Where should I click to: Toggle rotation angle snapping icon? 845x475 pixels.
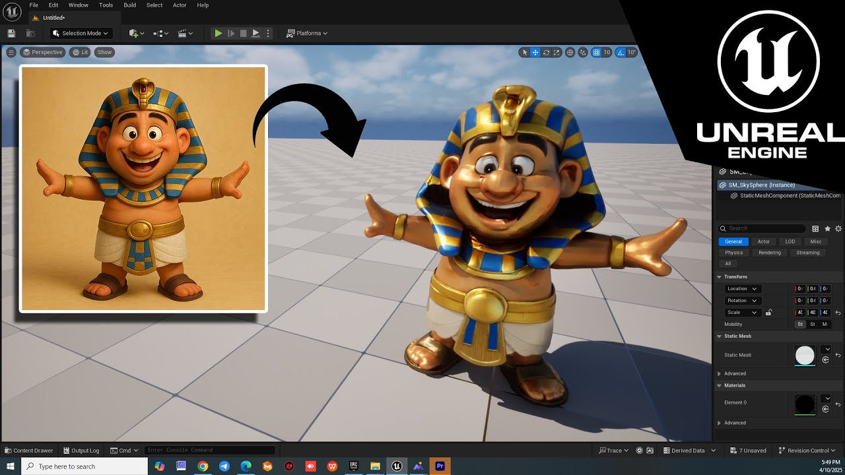click(621, 52)
